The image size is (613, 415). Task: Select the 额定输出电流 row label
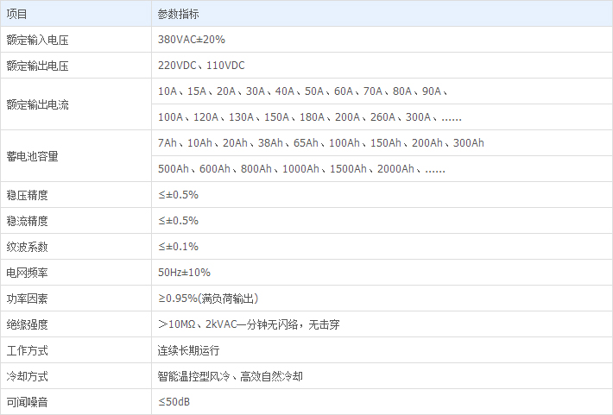coord(37,104)
